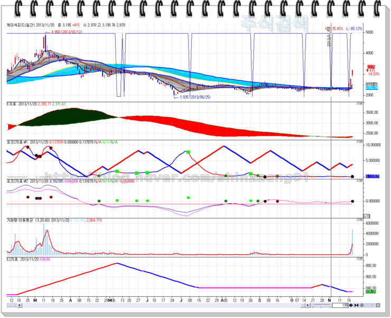The width and height of the screenshot is (391, 318).
Task: Click the blue current value tag on 포크2지표 #1 axis
Action: click(x=373, y=176)
